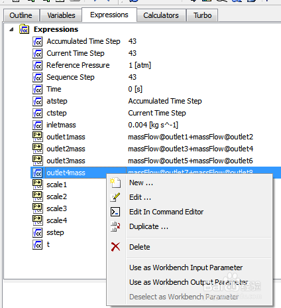Click the scale4 parameter icon
Screen dimensions: 281x308
point(37,220)
